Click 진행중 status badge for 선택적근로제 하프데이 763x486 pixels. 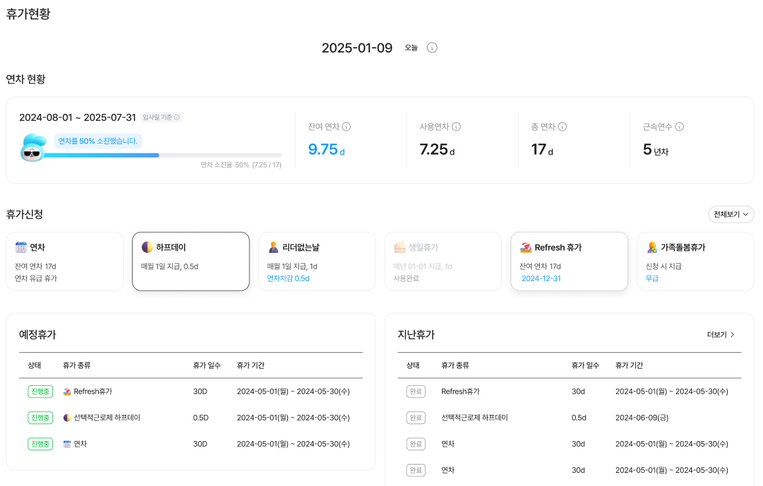point(40,418)
